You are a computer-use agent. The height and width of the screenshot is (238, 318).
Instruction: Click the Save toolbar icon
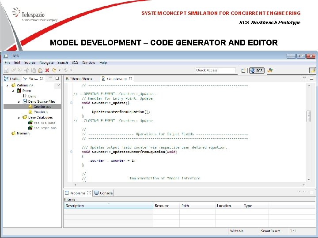(x=6, y=70)
